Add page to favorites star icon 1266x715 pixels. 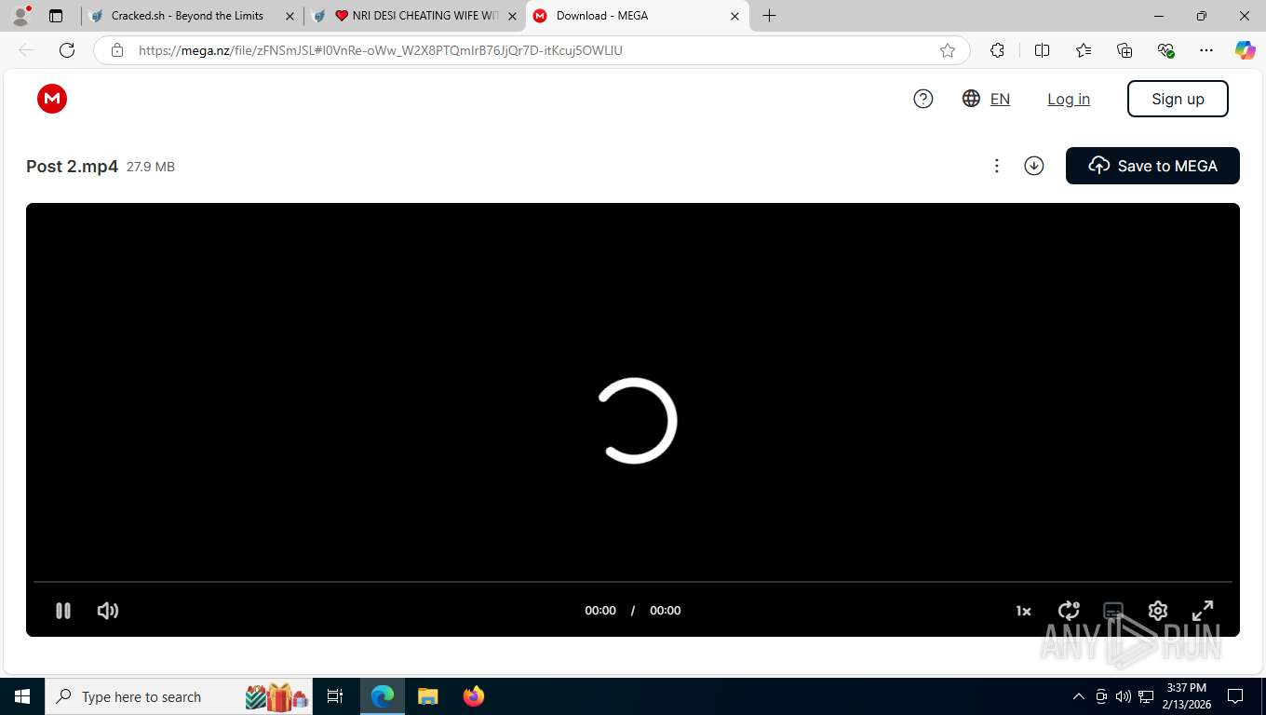pyautogui.click(x=948, y=50)
